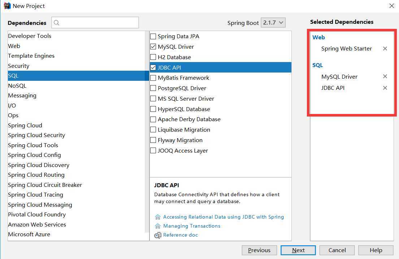Select the Spring Cloud Circuit Breaker category
399x259 pixels.
coord(76,185)
